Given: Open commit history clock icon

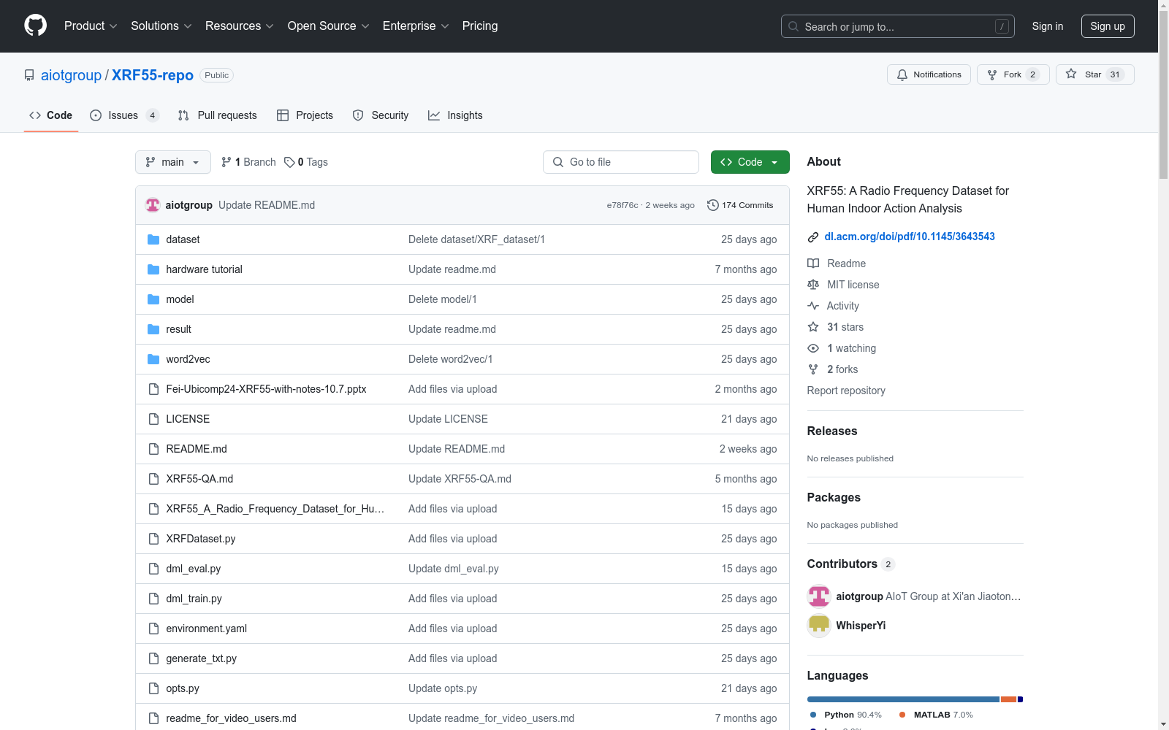Looking at the screenshot, I should [713, 205].
